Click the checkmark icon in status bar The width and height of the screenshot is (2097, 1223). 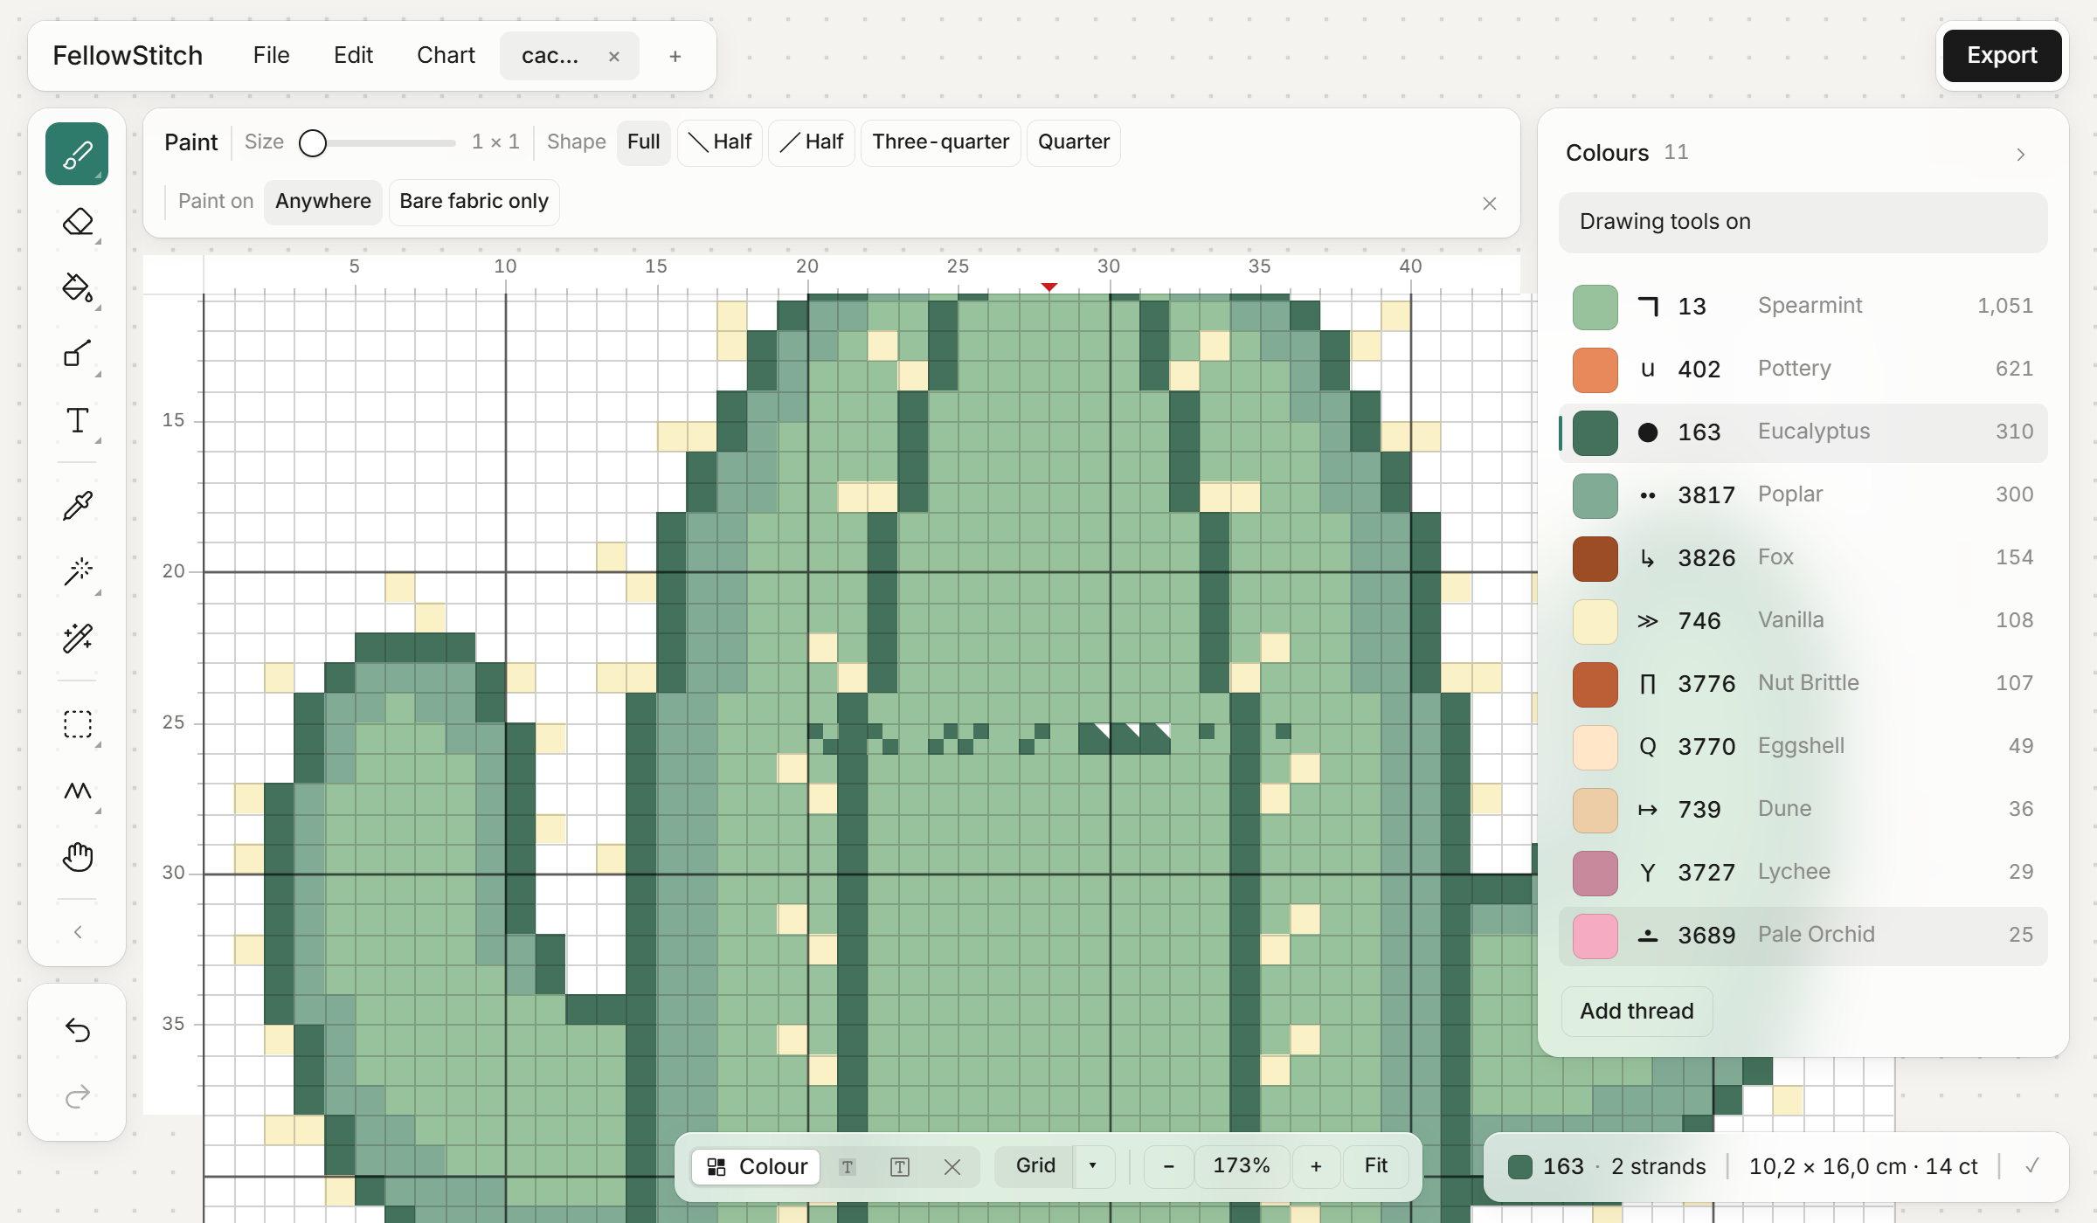(2032, 1165)
